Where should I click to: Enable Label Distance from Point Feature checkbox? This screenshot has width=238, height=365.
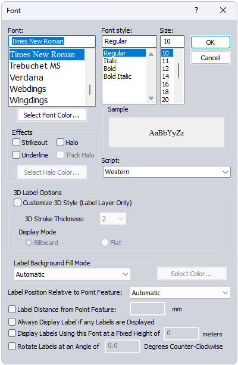pyautogui.click(x=12, y=310)
